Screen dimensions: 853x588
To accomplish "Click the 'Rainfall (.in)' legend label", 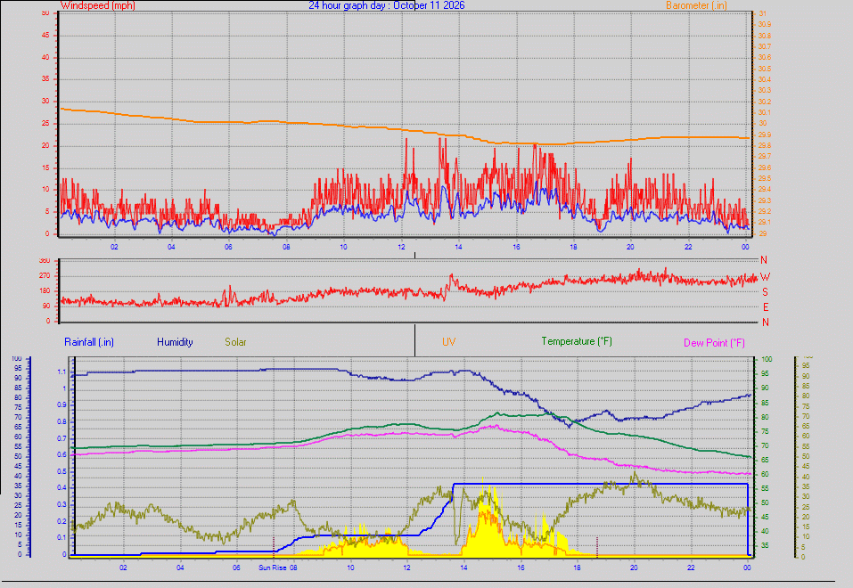I will tap(89, 342).
